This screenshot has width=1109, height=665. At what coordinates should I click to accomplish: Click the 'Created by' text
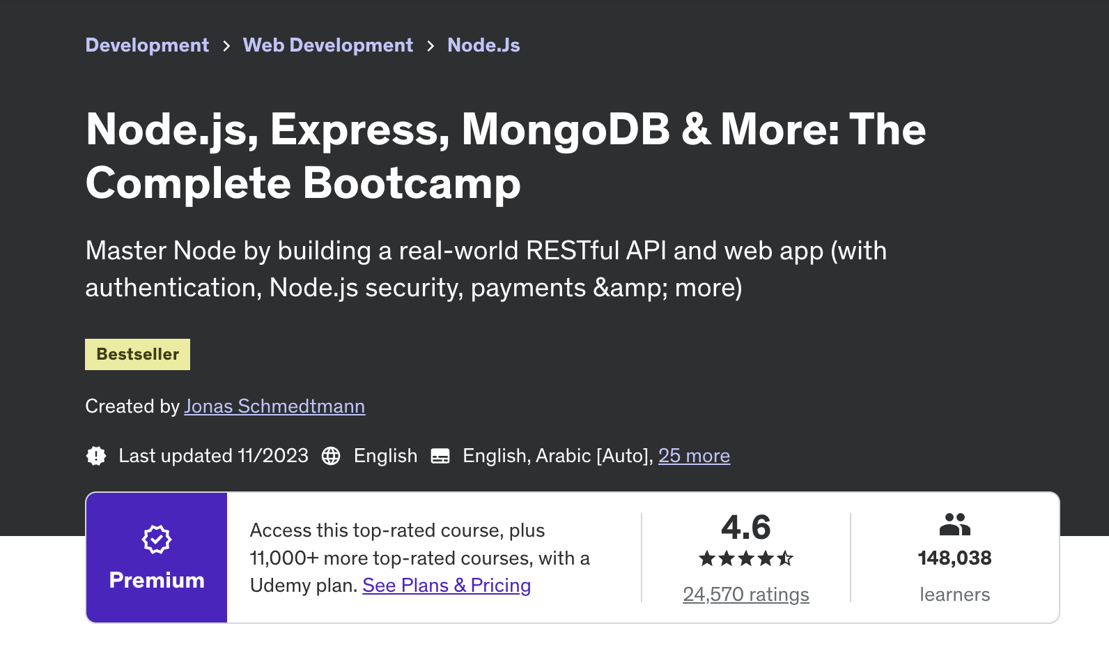[132, 406]
